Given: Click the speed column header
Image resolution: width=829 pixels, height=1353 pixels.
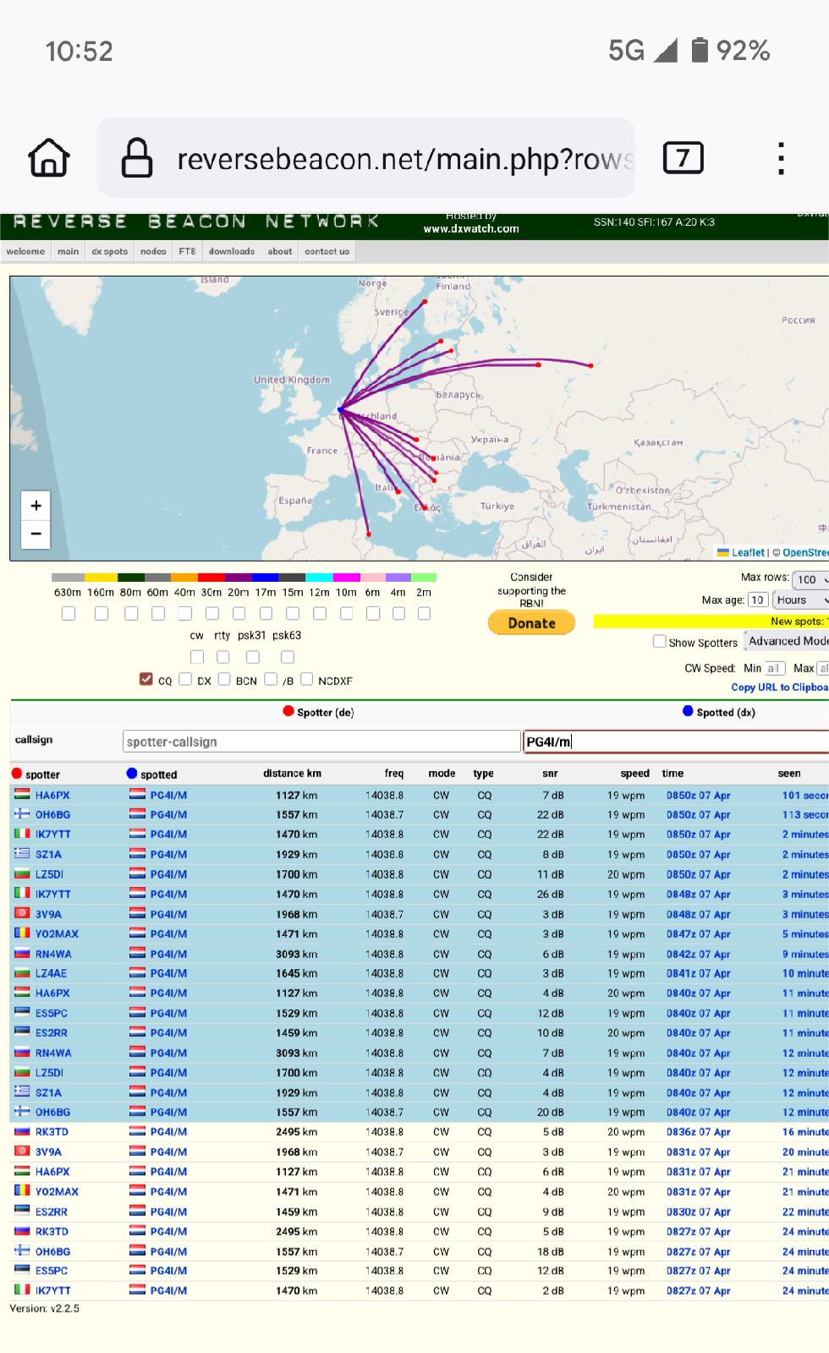Looking at the screenshot, I should tap(634, 773).
